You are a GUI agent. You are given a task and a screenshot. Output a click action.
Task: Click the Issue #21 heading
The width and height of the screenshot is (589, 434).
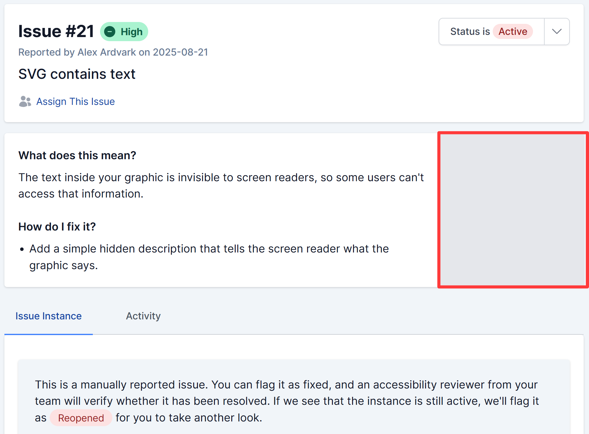(x=55, y=31)
